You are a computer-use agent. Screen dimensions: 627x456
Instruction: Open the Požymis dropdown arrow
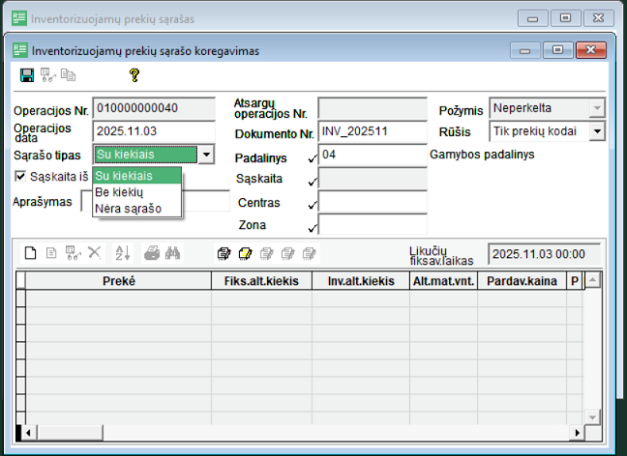596,107
